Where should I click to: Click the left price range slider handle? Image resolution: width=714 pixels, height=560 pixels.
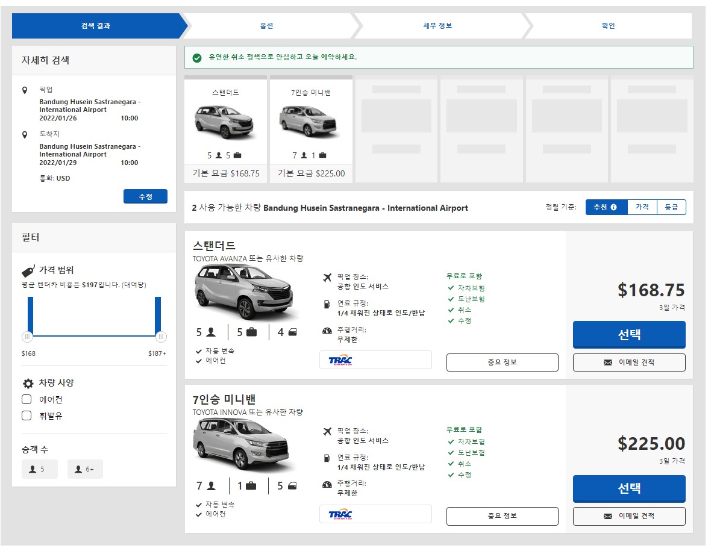point(27,337)
